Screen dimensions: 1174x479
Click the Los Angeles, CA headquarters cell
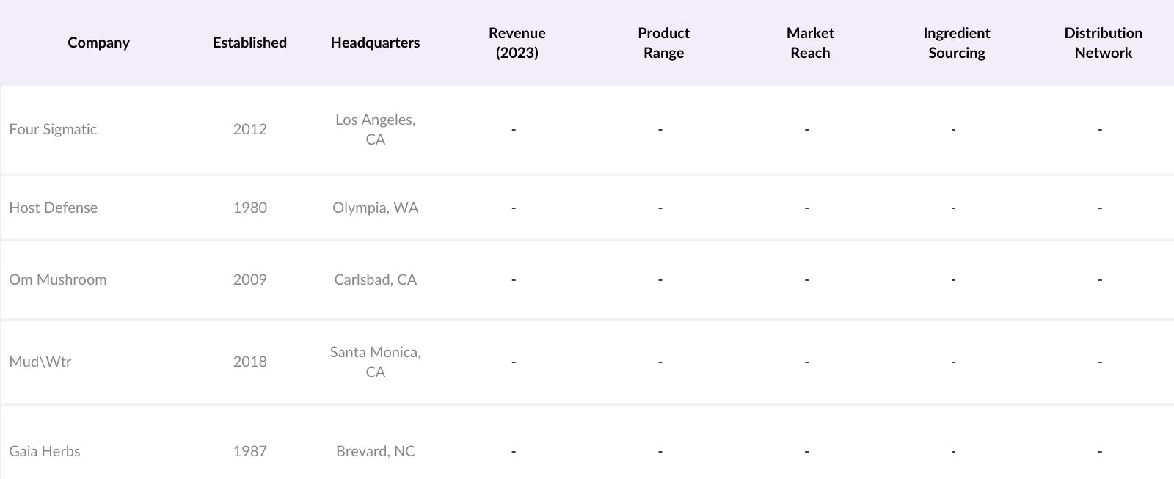pos(375,129)
